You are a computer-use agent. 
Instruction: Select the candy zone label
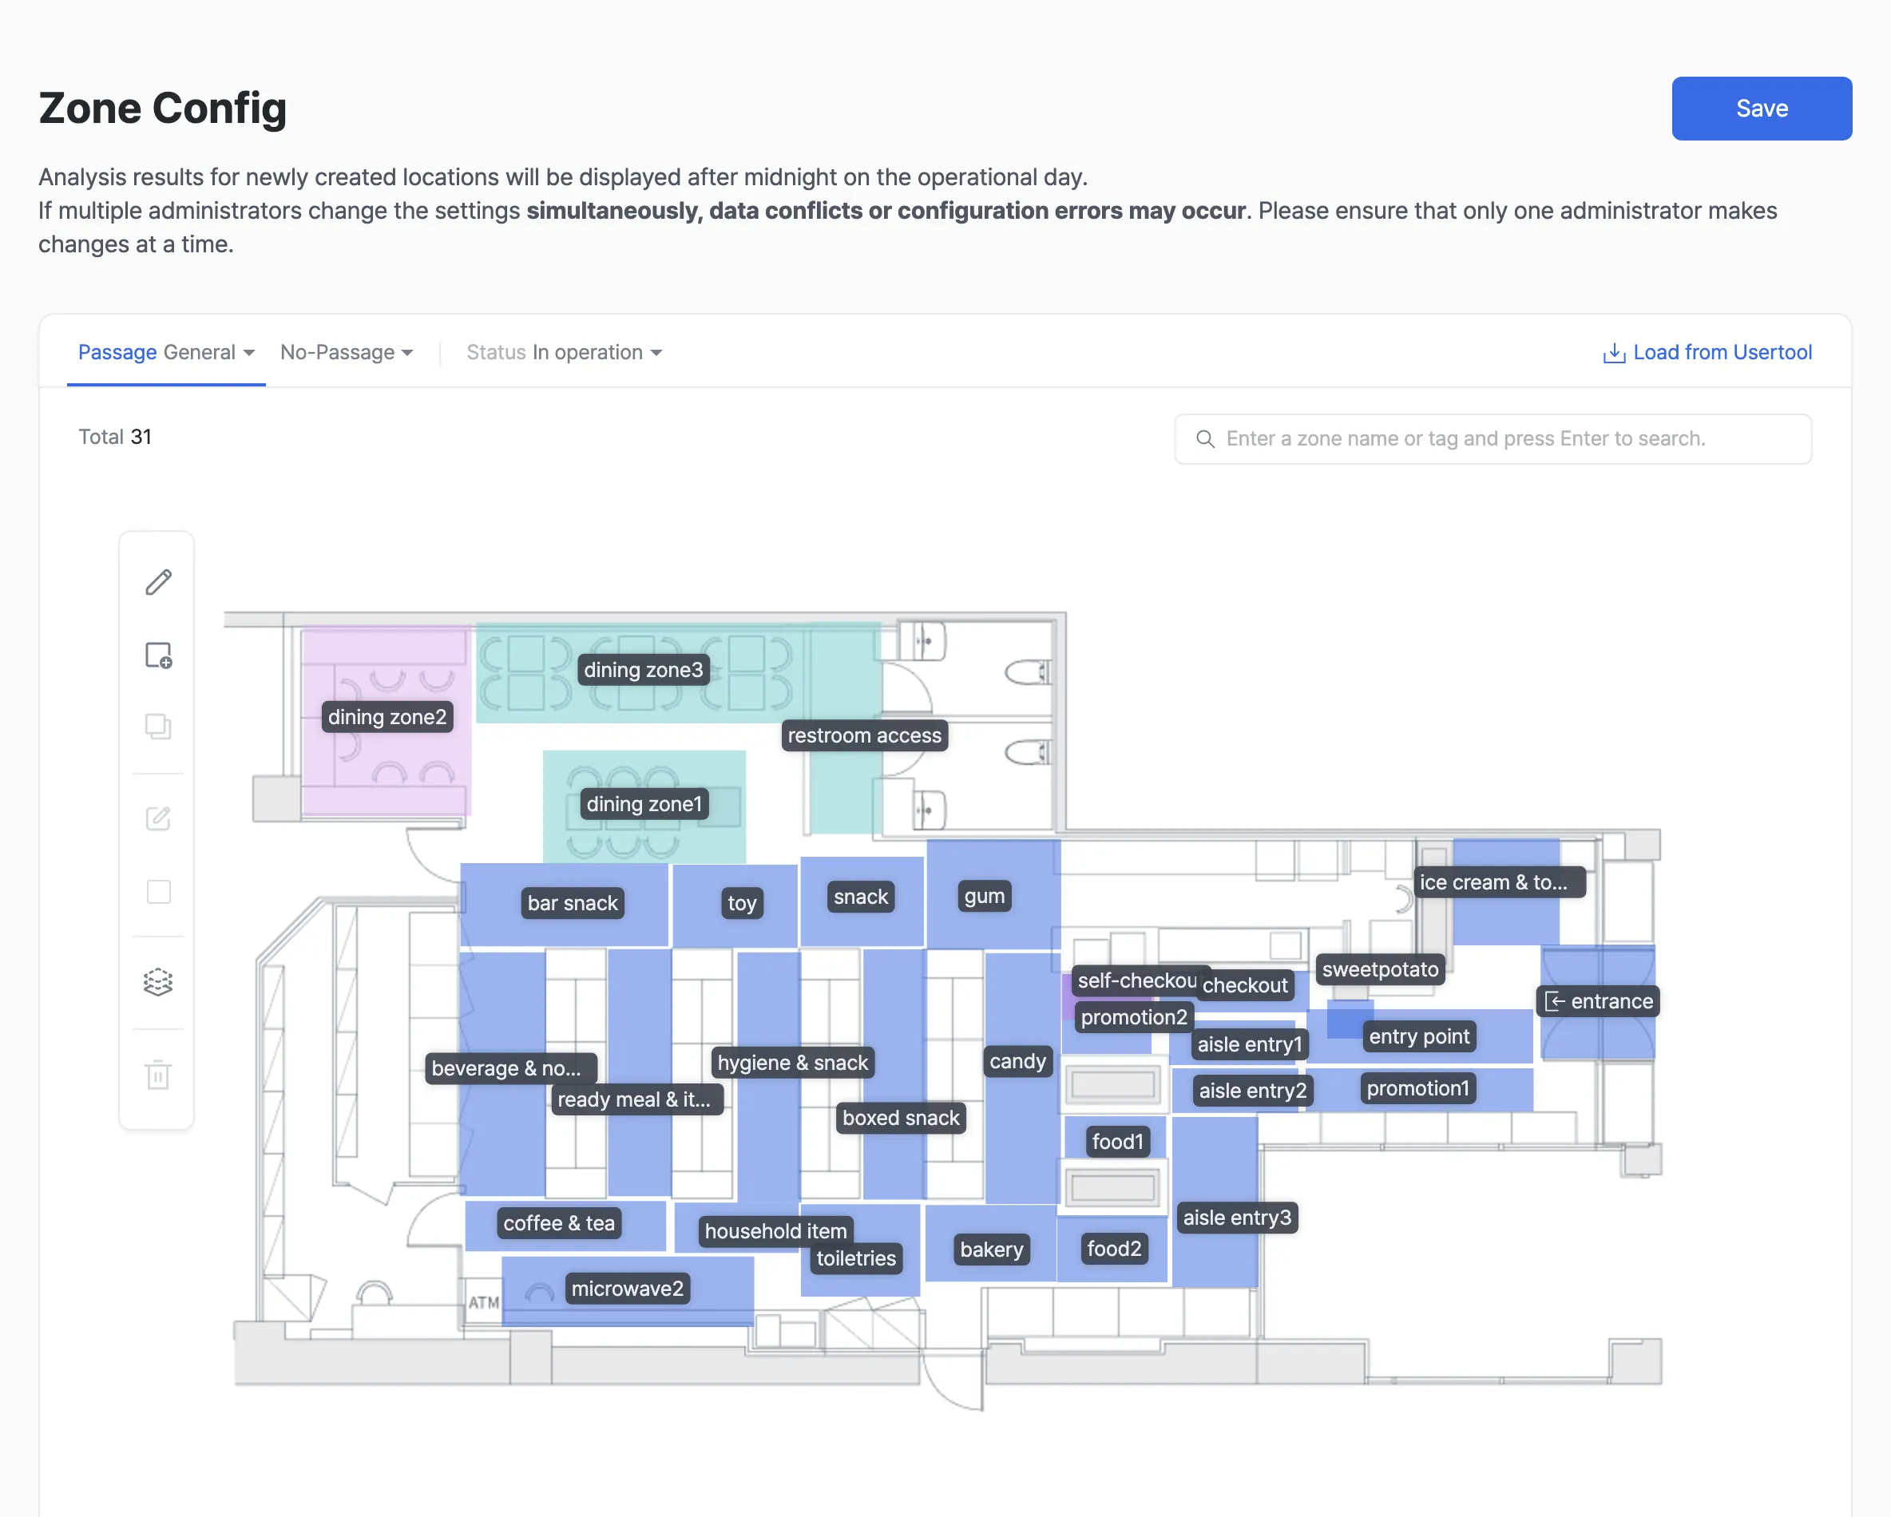coord(1017,1061)
